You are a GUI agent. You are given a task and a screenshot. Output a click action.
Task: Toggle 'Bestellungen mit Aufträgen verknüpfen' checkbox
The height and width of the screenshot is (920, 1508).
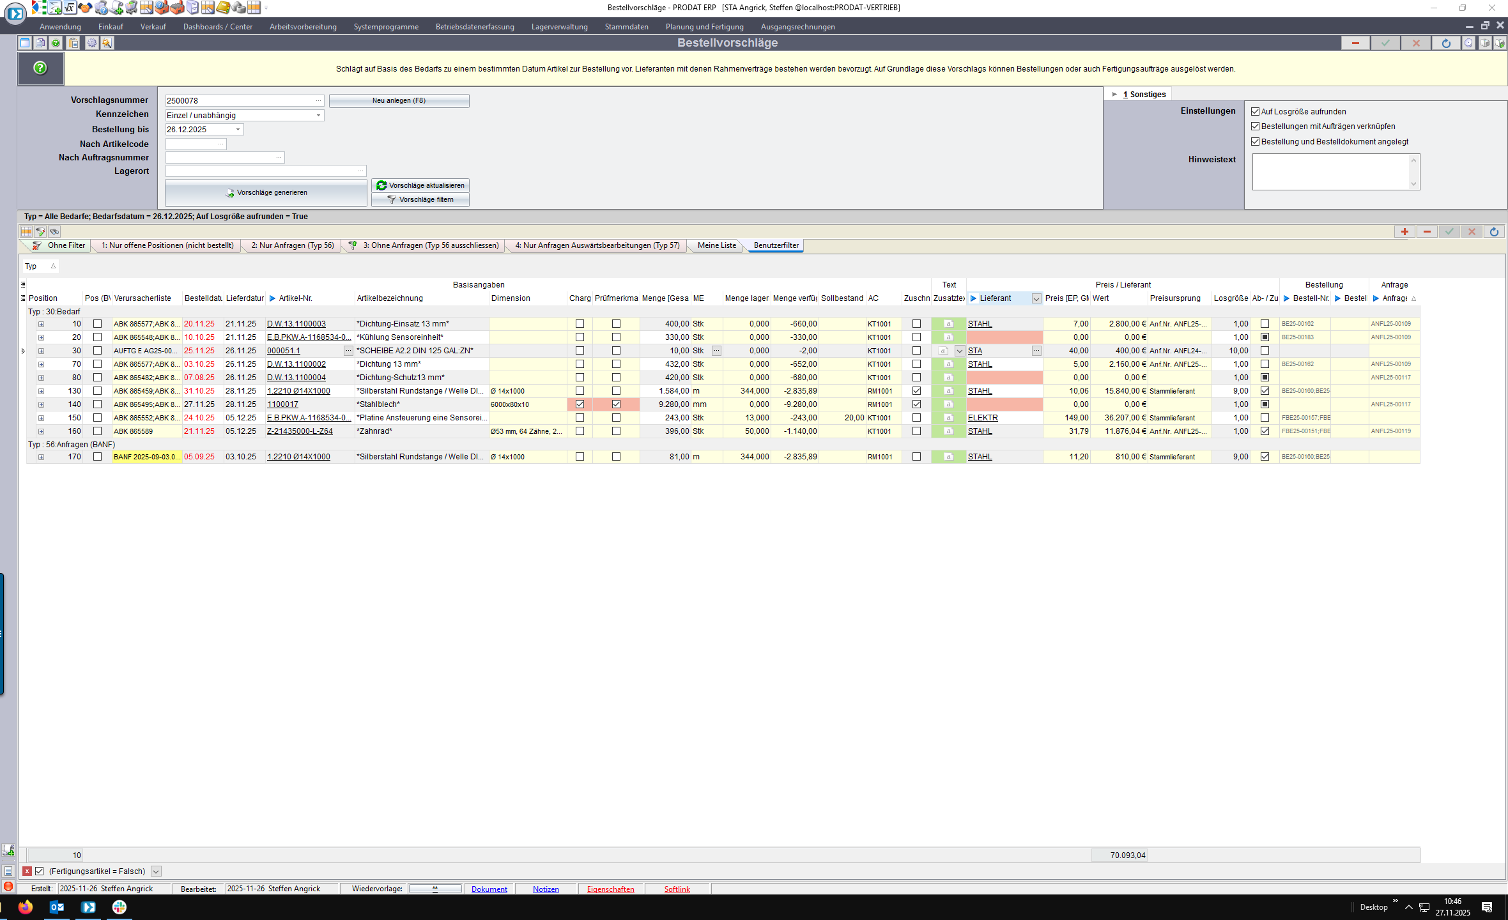[1255, 126]
